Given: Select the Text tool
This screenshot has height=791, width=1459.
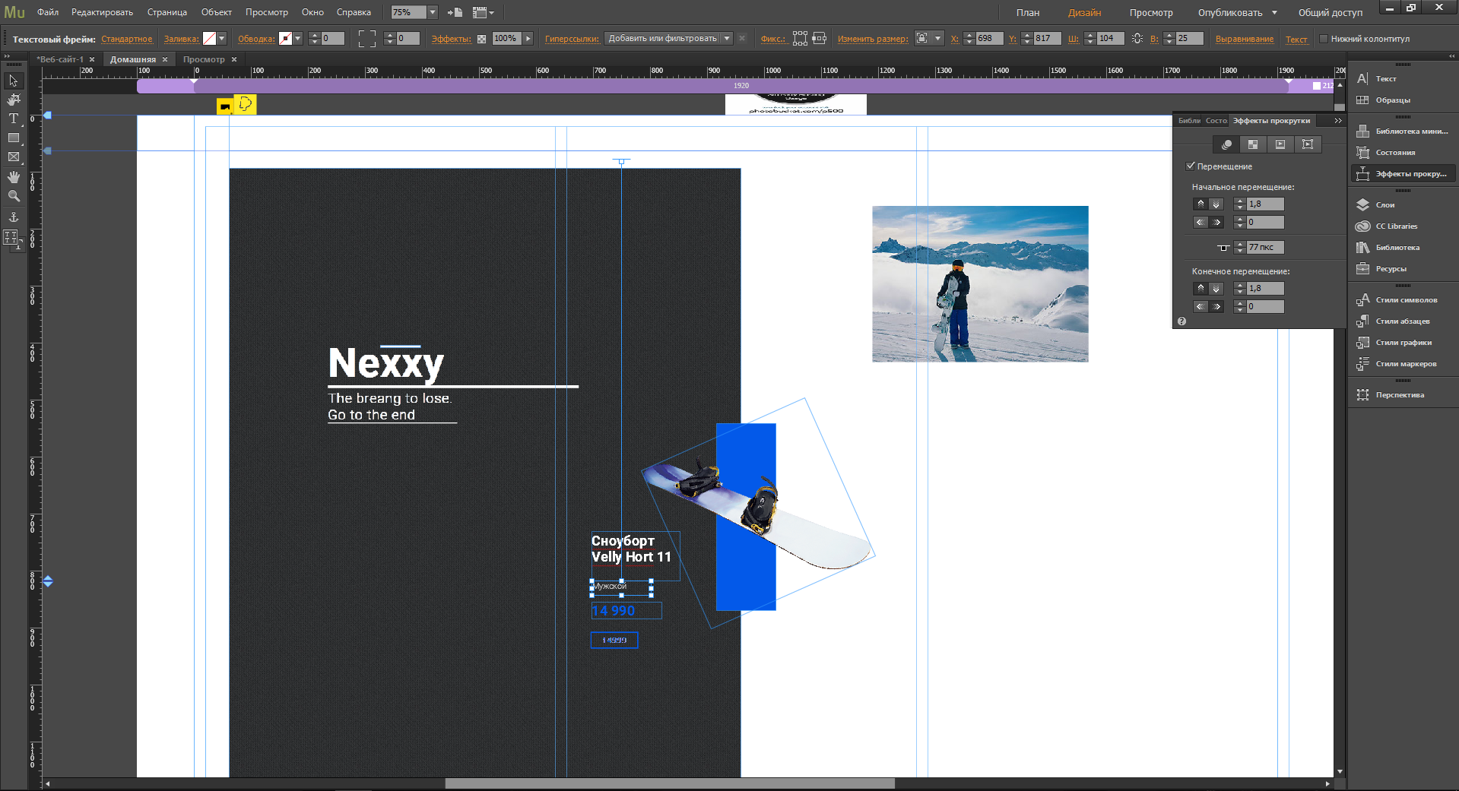Looking at the screenshot, I should pyautogui.click(x=14, y=119).
